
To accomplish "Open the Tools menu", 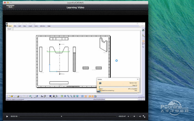I will coord(36,26).
